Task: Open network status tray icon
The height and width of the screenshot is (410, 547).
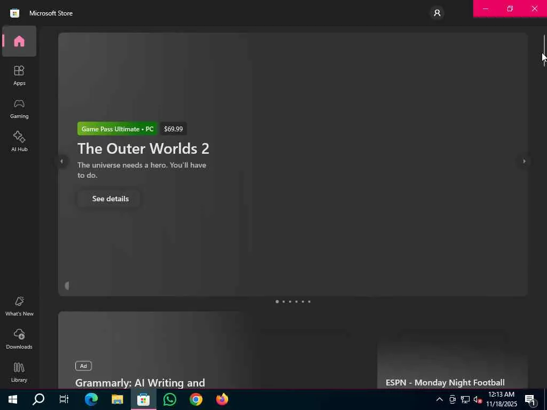Action: click(465, 399)
